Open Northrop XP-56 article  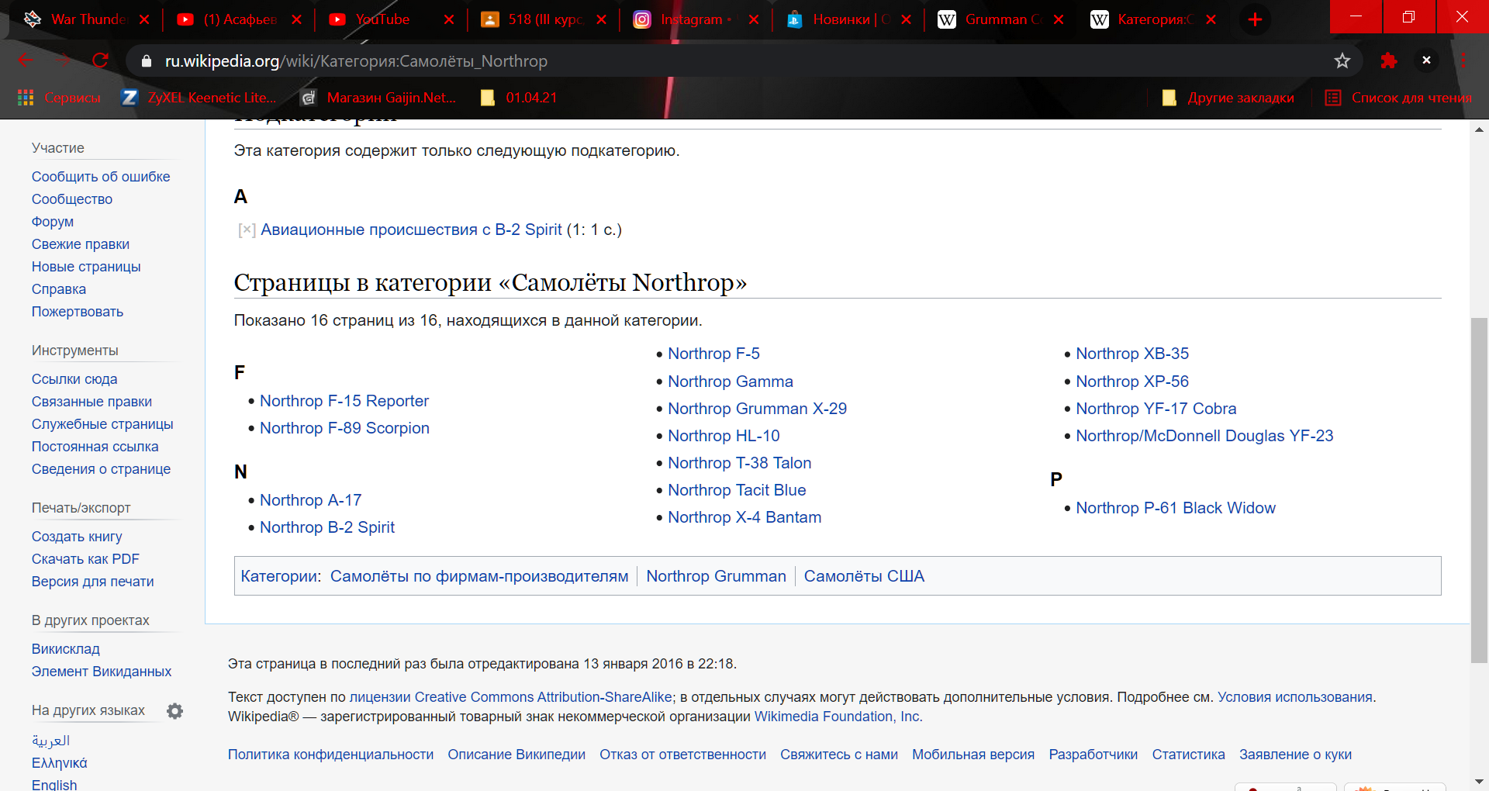(1132, 382)
